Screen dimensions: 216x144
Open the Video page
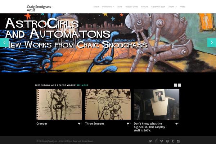(x=183, y=6)
